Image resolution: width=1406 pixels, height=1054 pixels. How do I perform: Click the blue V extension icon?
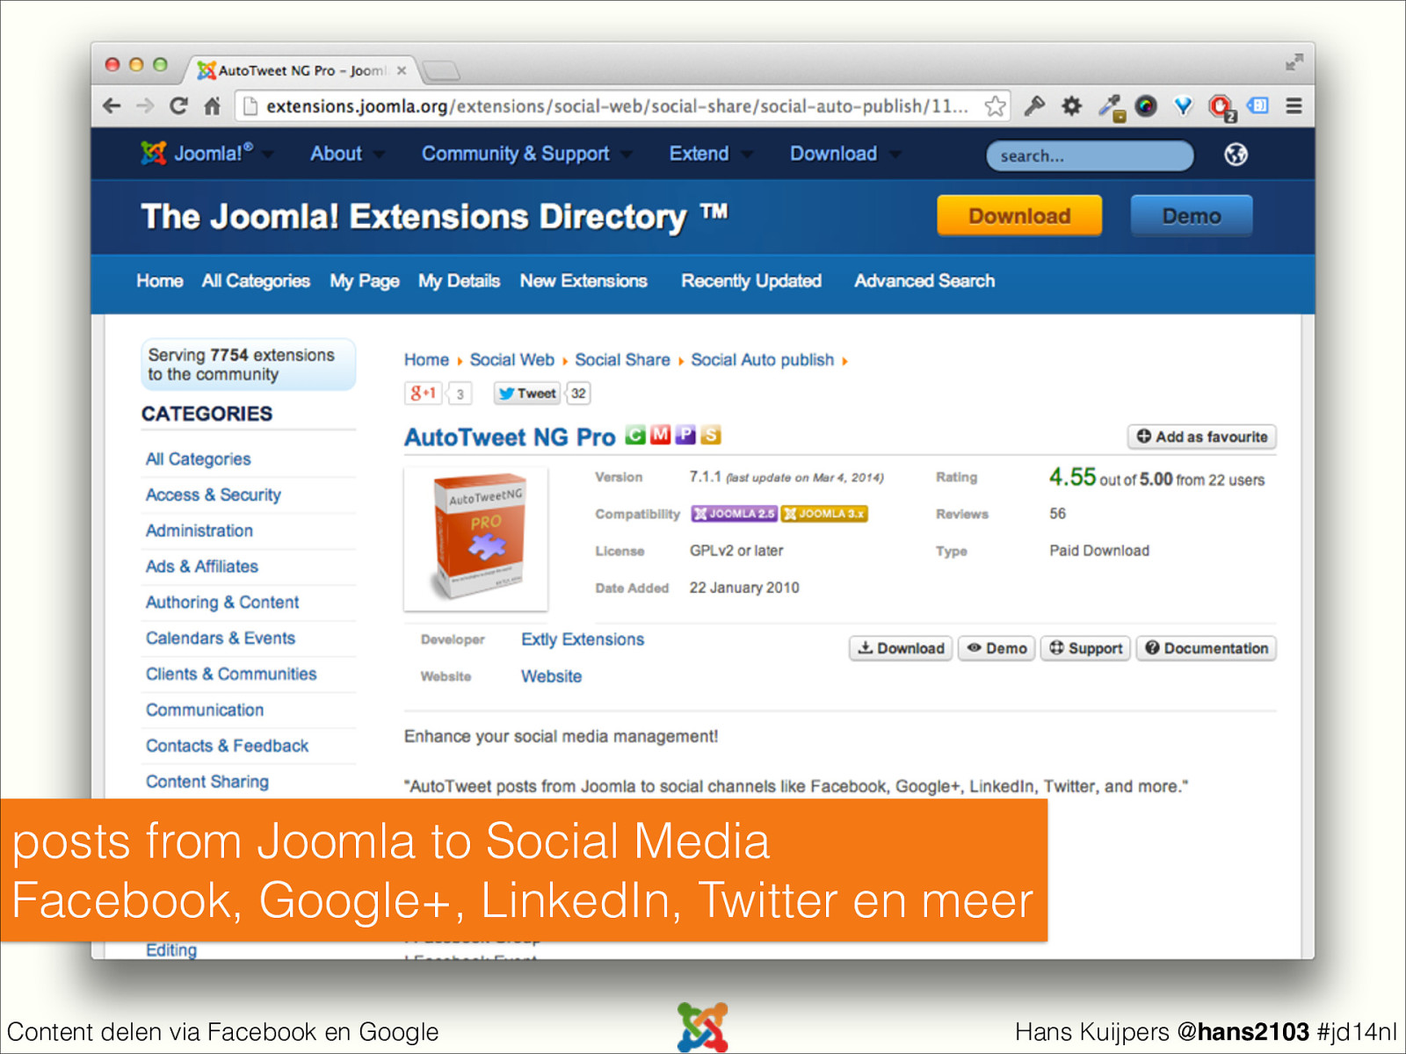(x=1184, y=106)
